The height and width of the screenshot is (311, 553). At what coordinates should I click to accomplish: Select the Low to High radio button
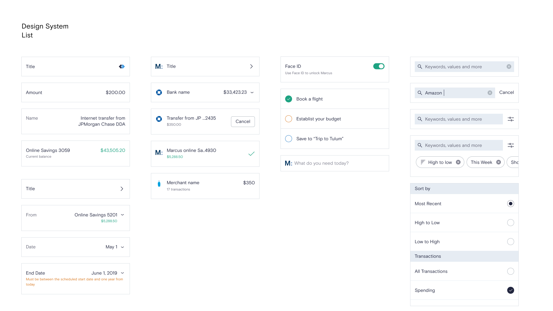pos(511,242)
